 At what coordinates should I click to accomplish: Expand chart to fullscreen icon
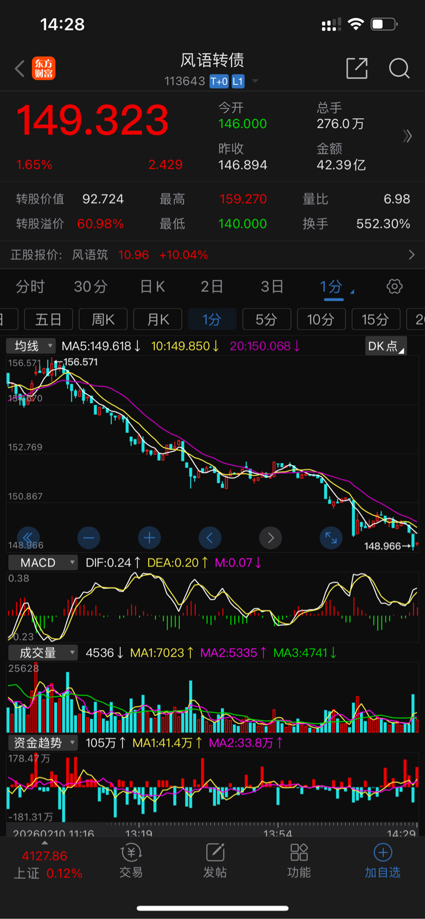click(331, 537)
